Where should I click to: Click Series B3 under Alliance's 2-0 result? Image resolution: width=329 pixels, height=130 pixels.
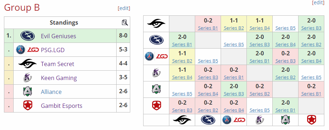pyautogui.click(x=234, y=94)
